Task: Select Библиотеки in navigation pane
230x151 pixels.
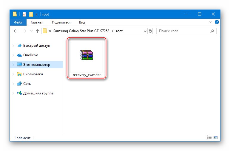Action: click(x=33, y=74)
